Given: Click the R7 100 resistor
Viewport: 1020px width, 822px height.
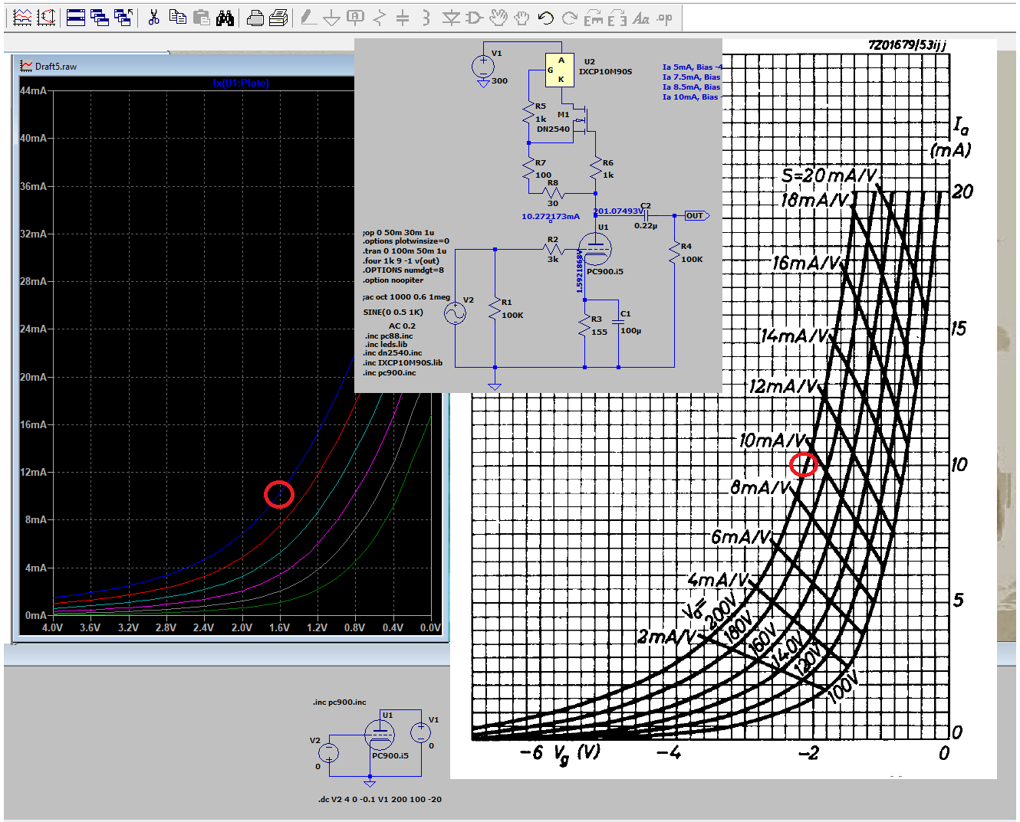Looking at the screenshot, I should tap(528, 169).
